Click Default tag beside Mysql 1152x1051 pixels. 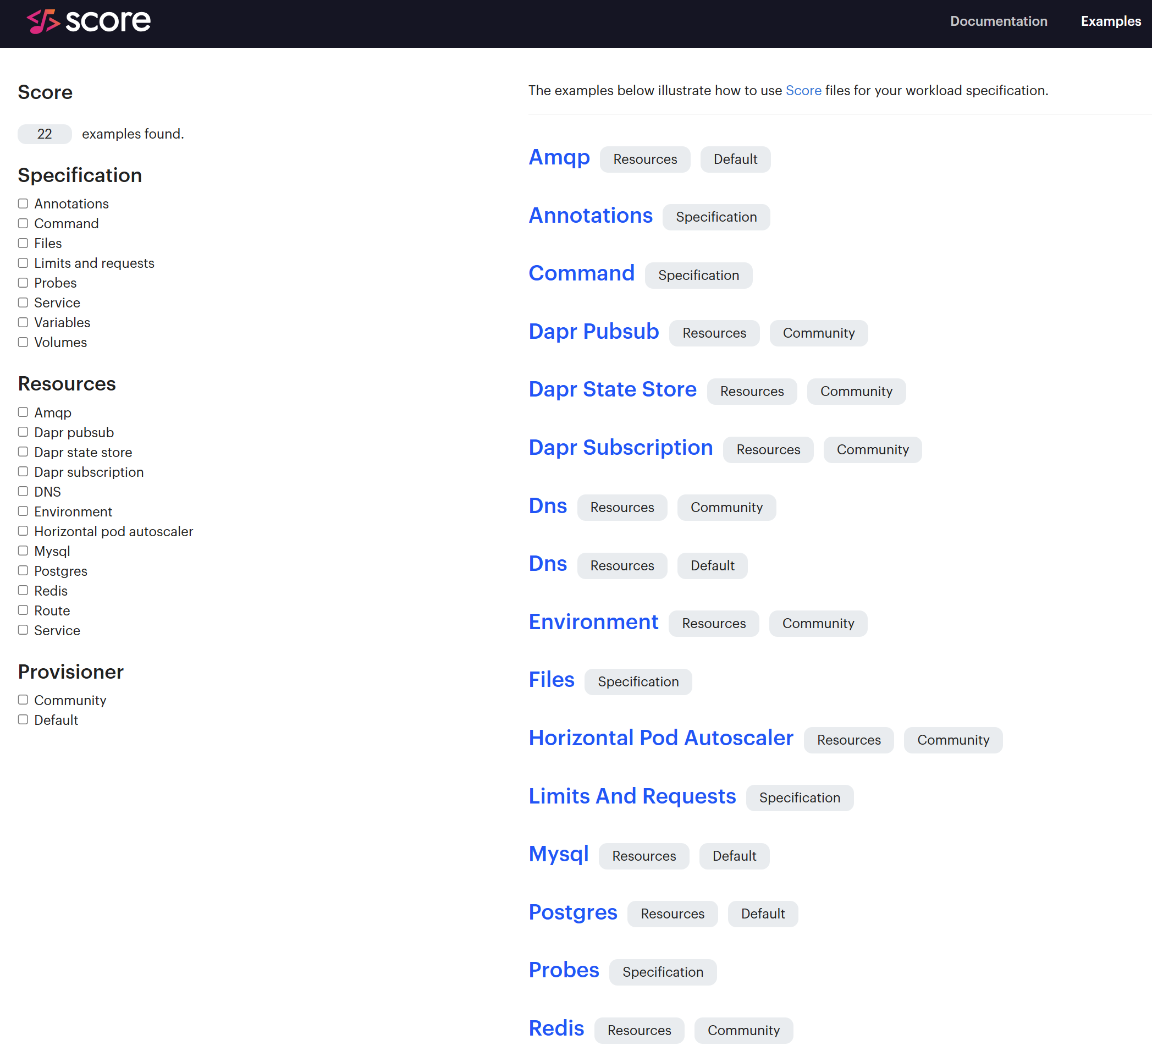pyautogui.click(x=734, y=856)
